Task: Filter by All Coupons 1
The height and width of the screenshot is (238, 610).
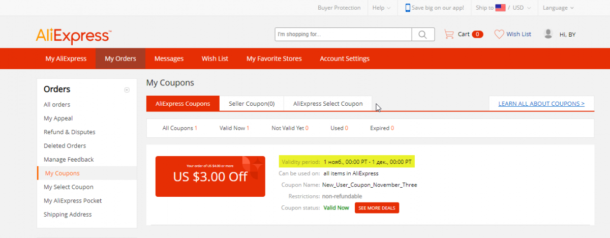Action: coord(179,128)
